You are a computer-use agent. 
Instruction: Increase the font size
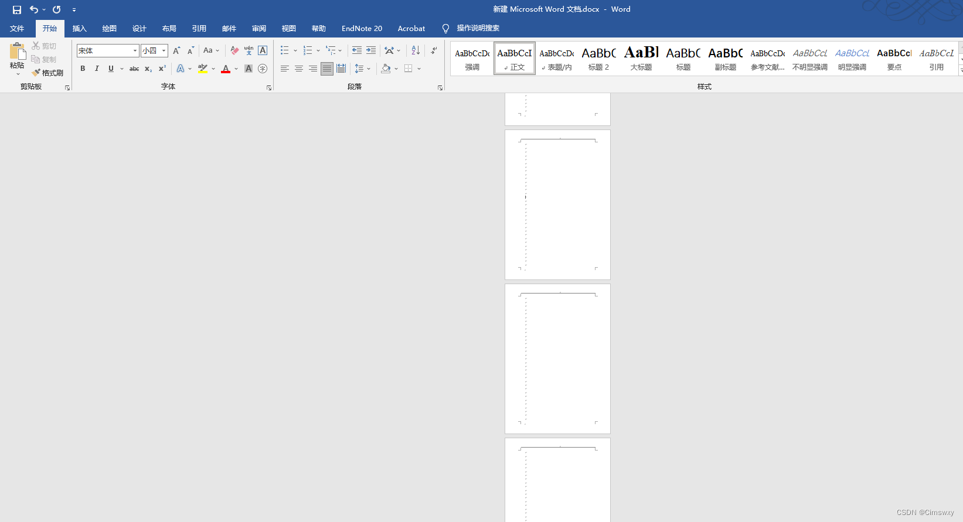coord(176,51)
